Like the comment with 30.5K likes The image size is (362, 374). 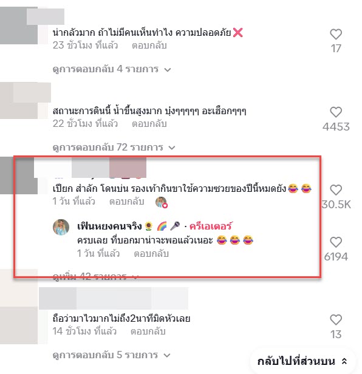336,190
